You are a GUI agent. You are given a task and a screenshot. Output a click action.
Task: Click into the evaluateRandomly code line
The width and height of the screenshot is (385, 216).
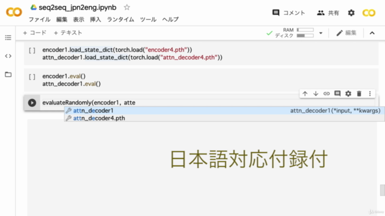[x=88, y=103]
